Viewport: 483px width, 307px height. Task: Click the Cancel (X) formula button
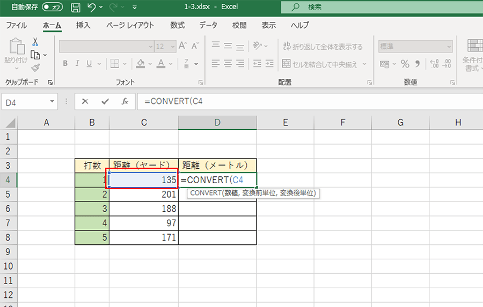coord(85,101)
